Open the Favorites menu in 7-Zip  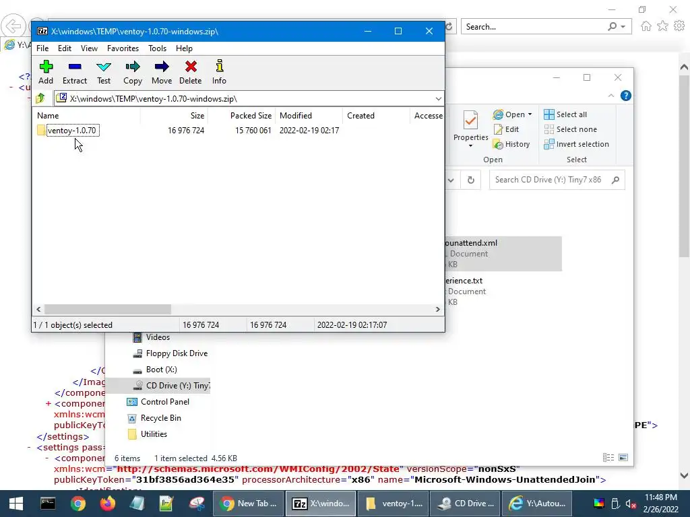point(123,48)
